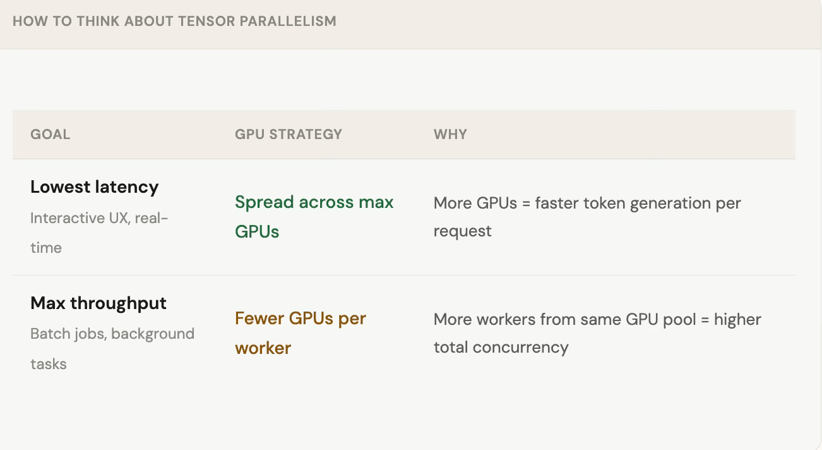The width and height of the screenshot is (822, 450).
Task: Click the word 'request' in the latency row
Action: [462, 231]
